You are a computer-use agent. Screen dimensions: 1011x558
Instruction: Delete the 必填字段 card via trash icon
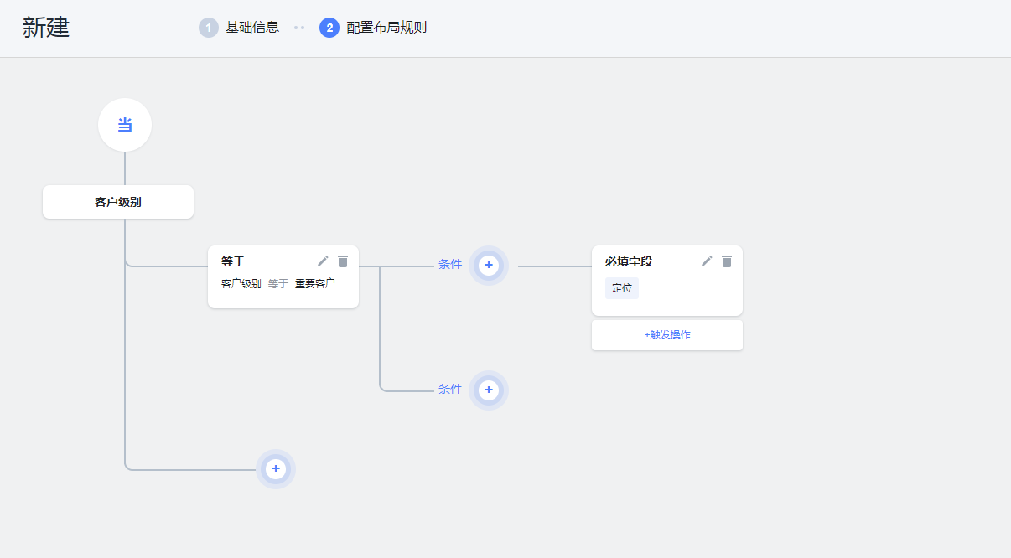click(727, 261)
